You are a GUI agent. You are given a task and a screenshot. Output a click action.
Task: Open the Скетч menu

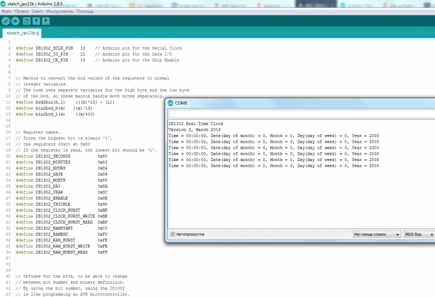37,11
